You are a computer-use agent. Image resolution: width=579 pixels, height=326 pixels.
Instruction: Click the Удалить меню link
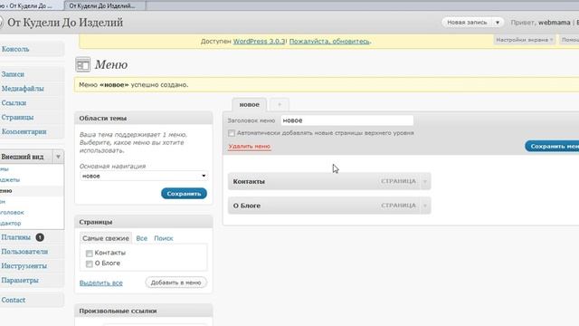point(250,147)
